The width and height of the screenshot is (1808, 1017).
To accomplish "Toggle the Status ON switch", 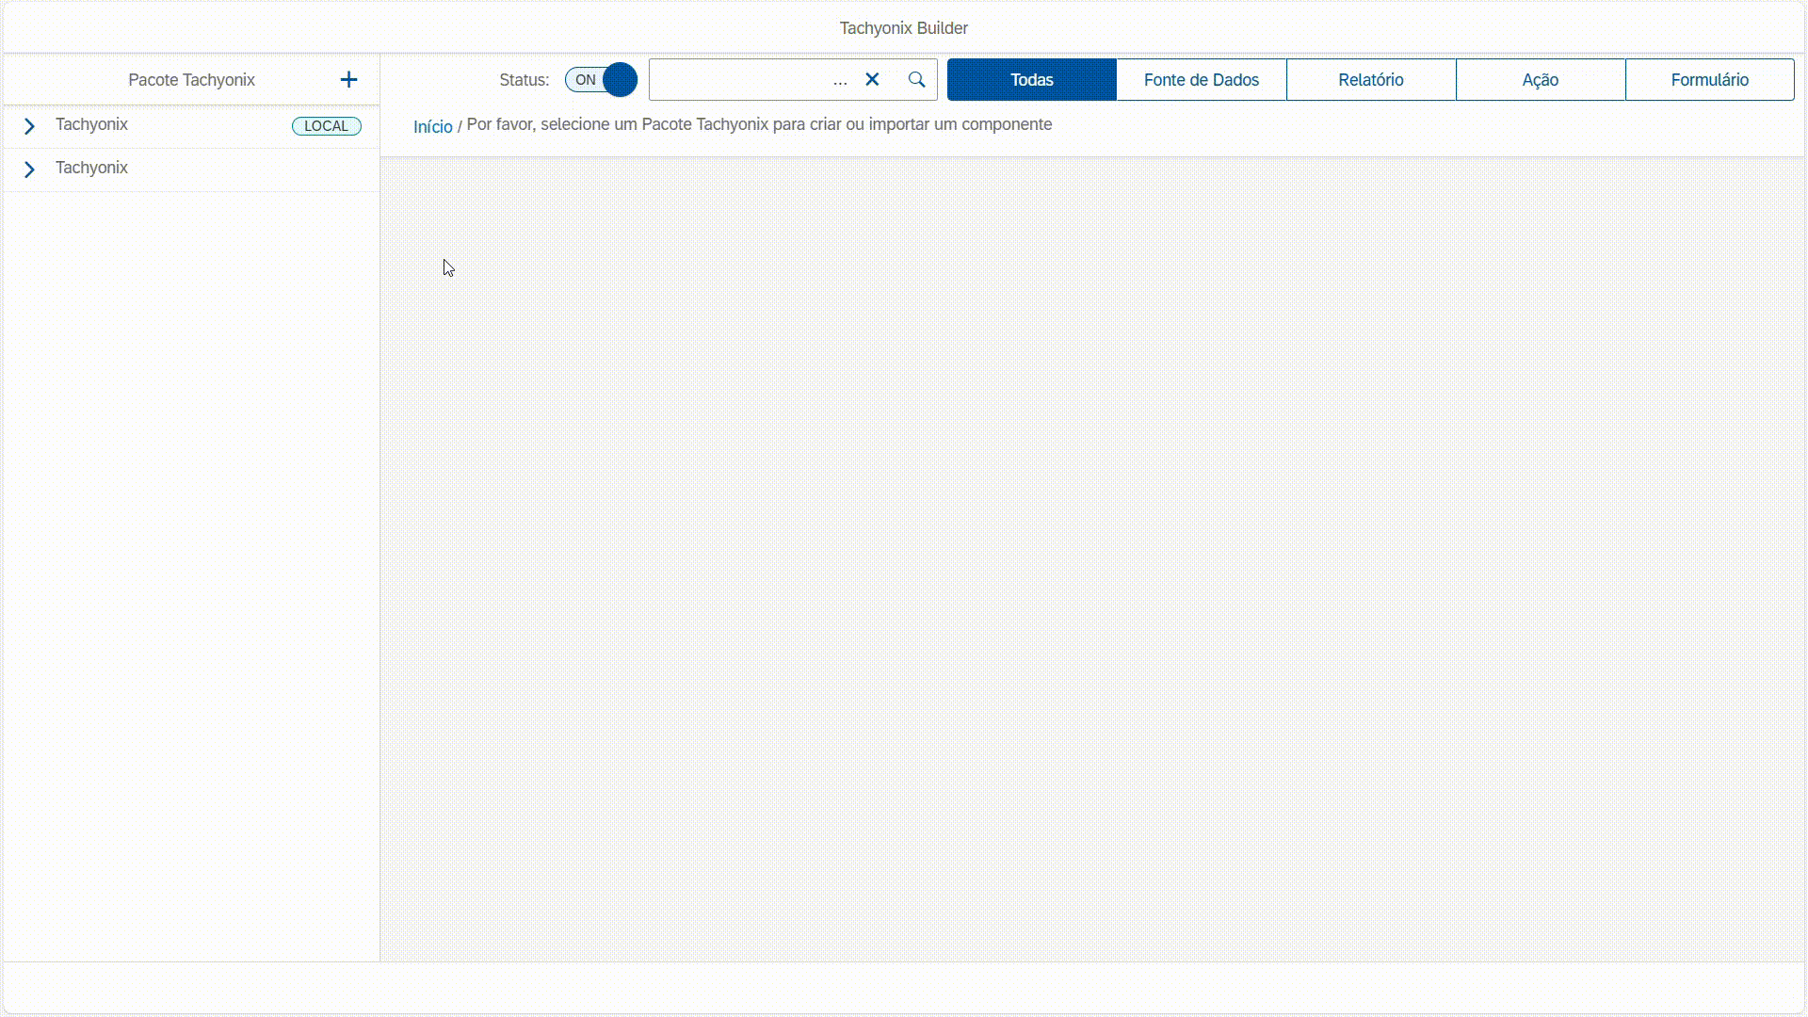I will pos(601,80).
